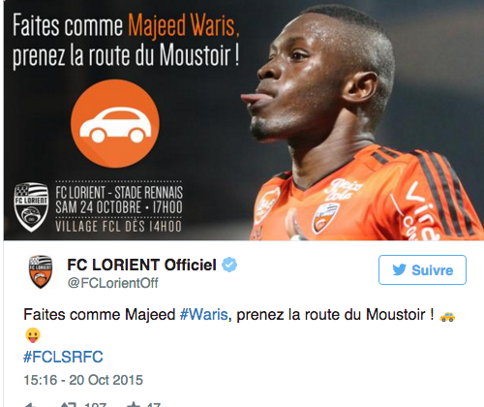
Task: Click the favorite star icon
Action: point(134,404)
